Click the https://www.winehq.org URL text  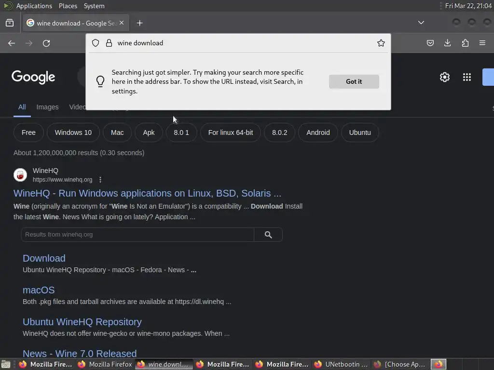[x=63, y=180]
